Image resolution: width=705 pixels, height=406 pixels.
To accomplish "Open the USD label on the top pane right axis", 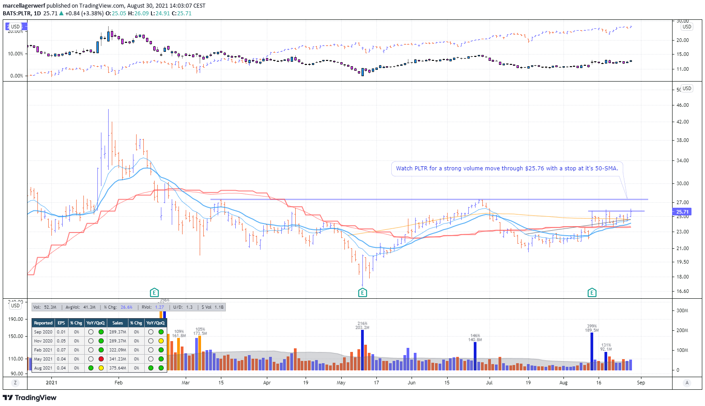I will point(687,27).
